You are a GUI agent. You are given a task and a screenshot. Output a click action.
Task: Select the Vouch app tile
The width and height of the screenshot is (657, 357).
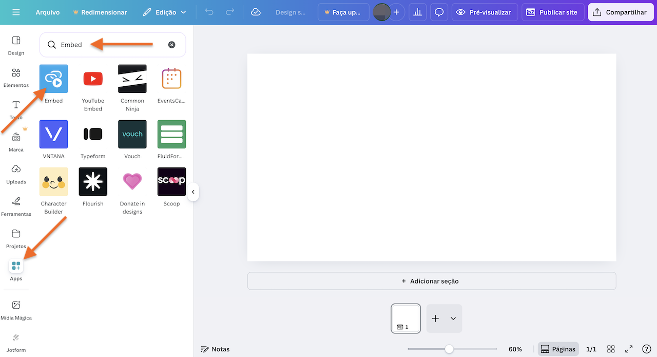click(x=132, y=134)
